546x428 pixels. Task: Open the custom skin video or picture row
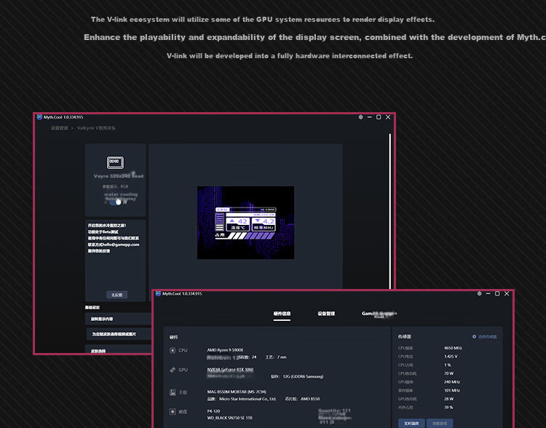(x=119, y=334)
